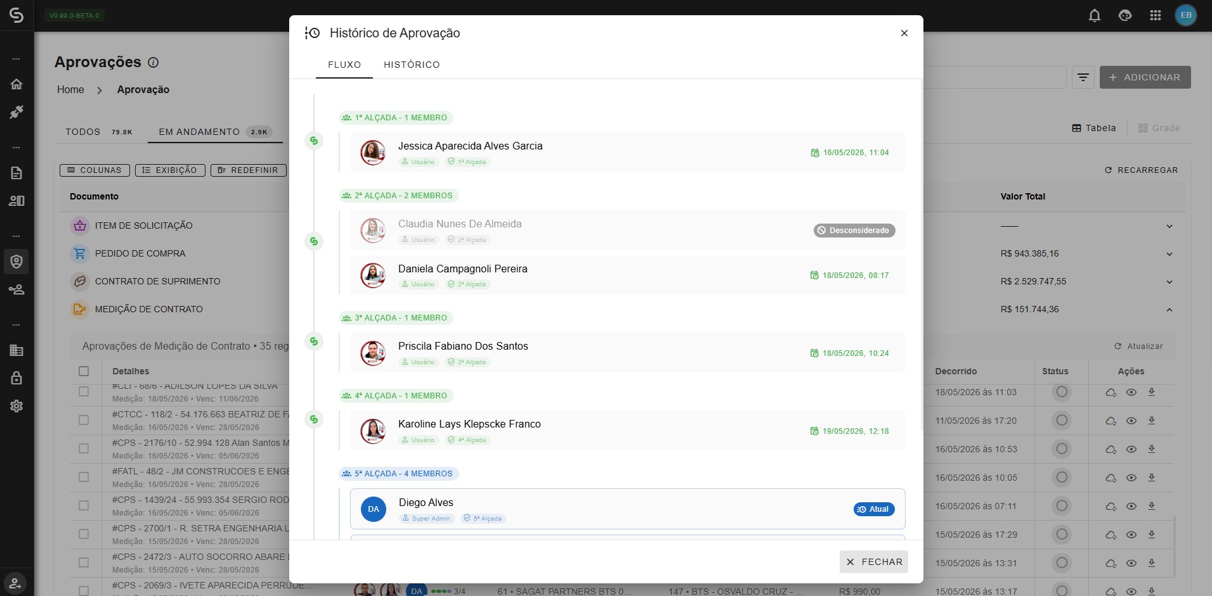1212x596 pixels.
Task: Click Pedido de Compra cart icon
Action: (x=79, y=253)
